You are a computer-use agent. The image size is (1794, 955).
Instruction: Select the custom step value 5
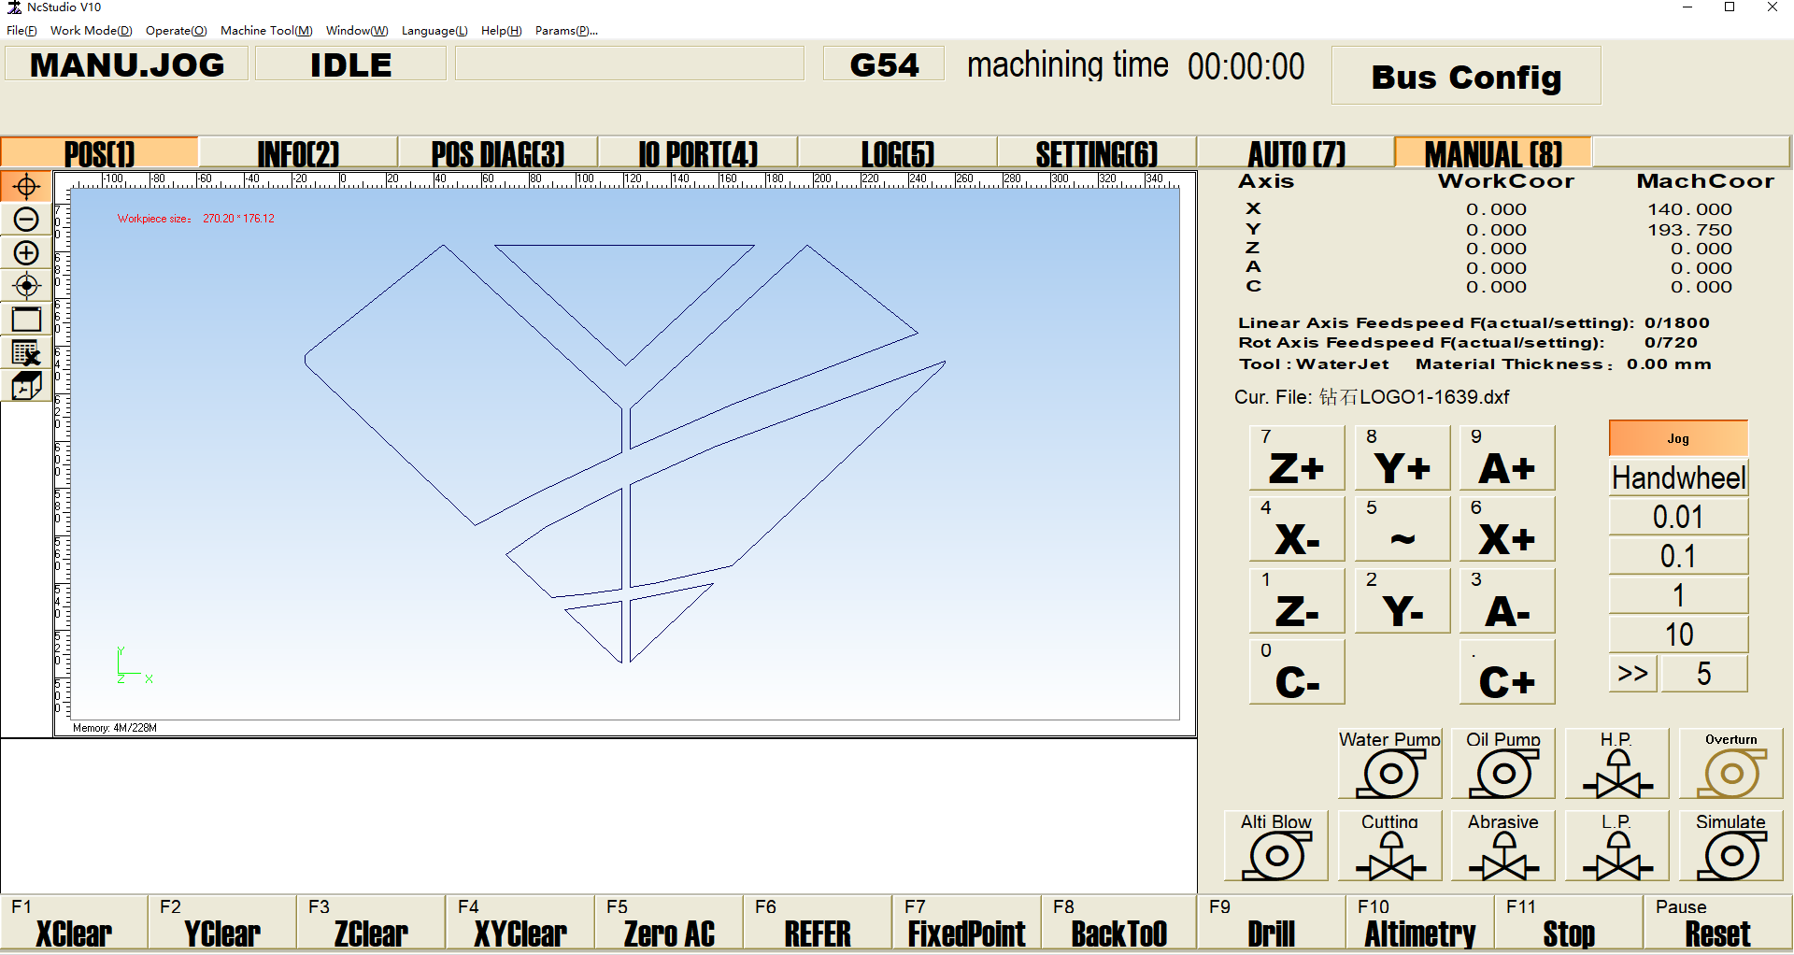point(1704,674)
